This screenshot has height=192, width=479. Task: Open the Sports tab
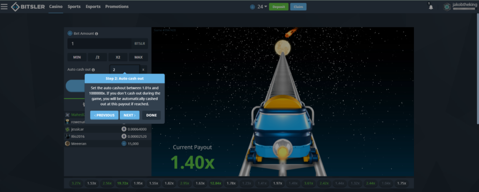pos(74,7)
